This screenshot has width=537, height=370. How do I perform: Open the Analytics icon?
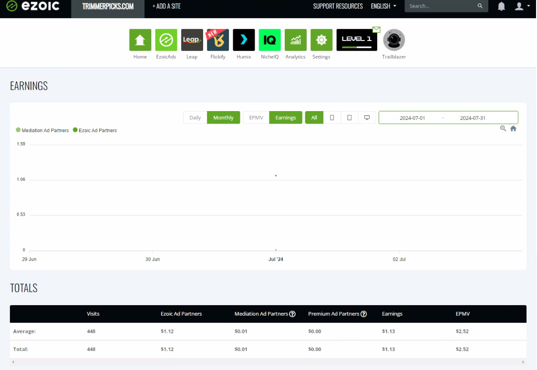tap(296, 40)
